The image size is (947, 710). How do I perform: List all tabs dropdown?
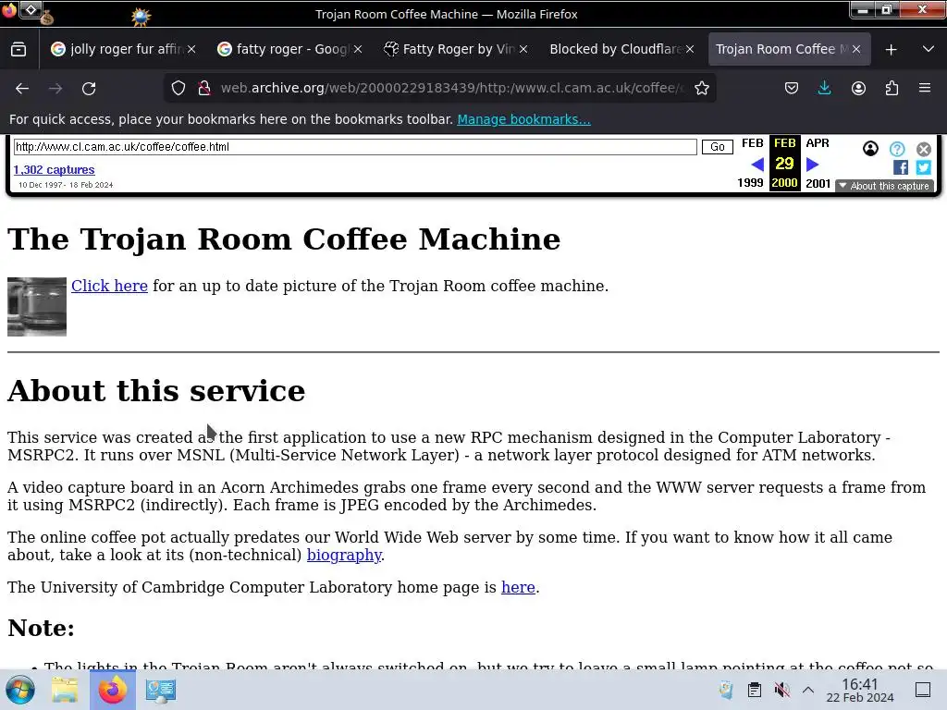(929, 50)
